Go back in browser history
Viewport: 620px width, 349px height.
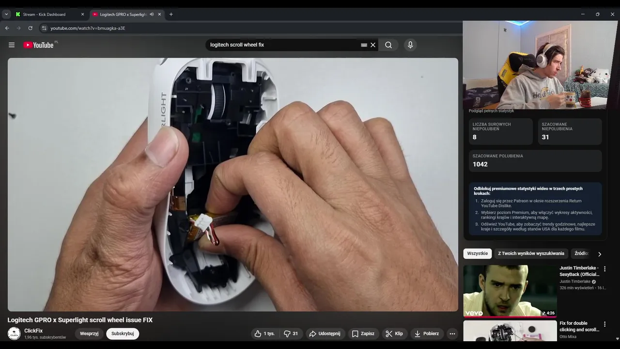pyautogui.click(x=7, y=28)
